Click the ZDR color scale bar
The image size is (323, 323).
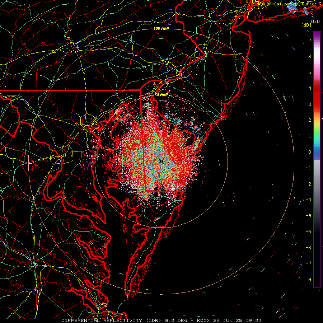click(x=317, y=159)
